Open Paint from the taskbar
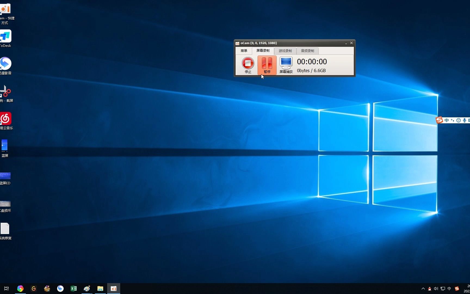470x294 pixels. pyautogui.click(x=87, y=289)
